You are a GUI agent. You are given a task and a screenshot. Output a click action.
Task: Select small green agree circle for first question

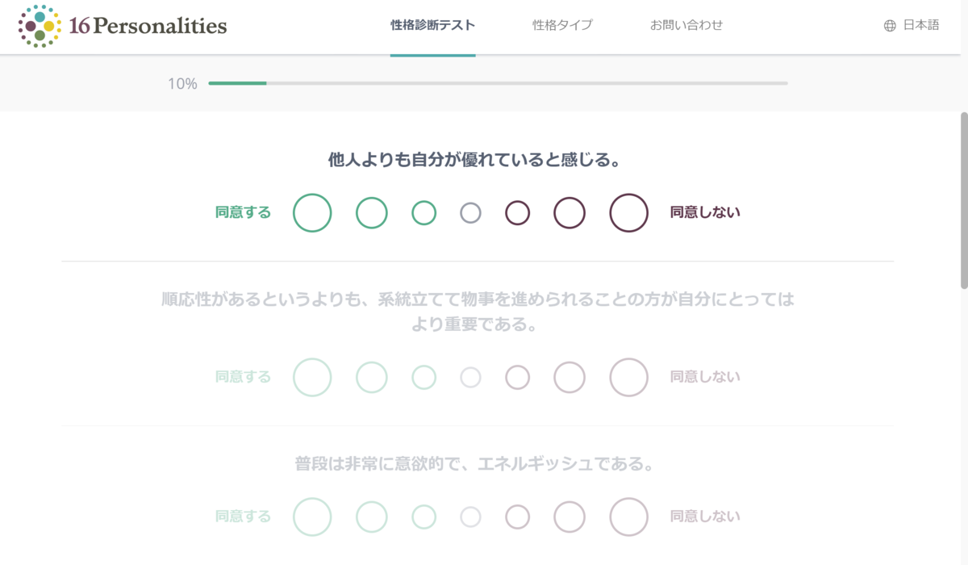[424, 213]
